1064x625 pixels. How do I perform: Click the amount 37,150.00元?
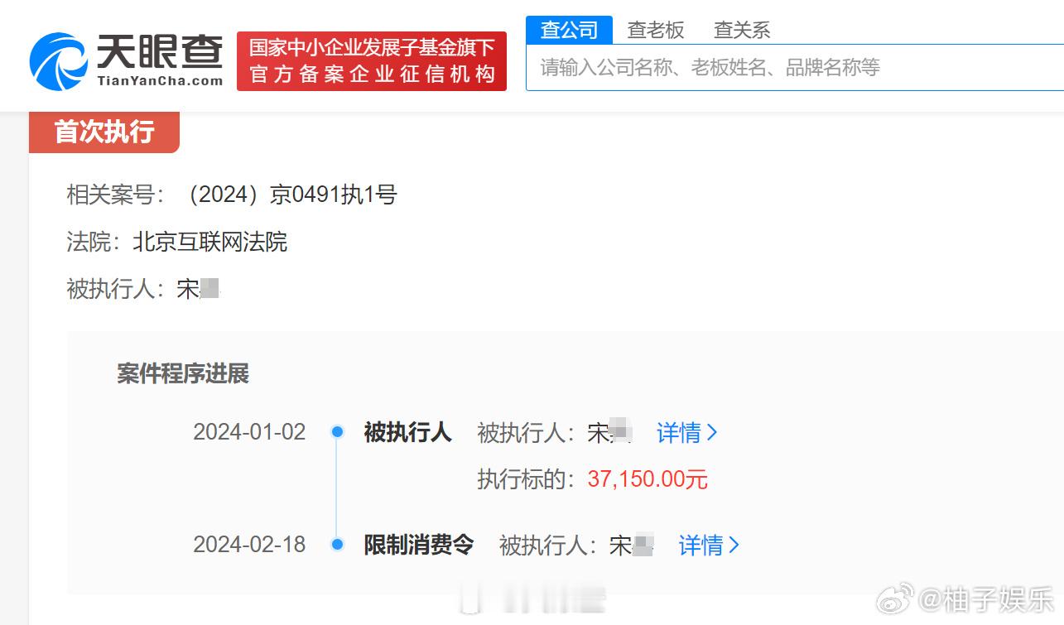click(648, 479)
